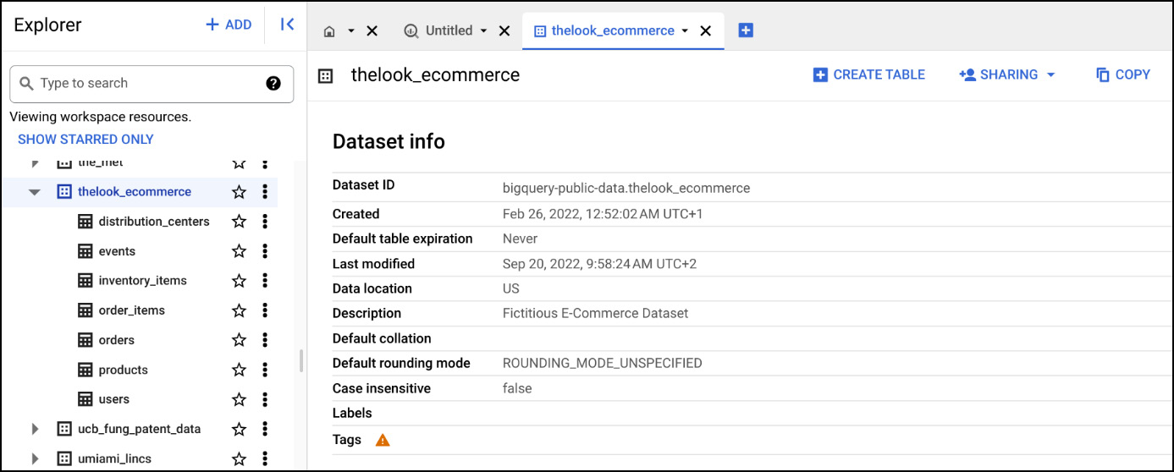
Task: Open the thelook_ecommerce tab dropdown arrow
Action: (685, 30)
